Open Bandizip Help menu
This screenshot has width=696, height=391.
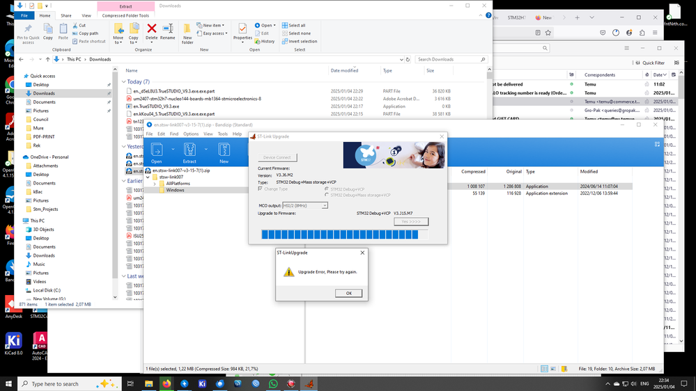click(x=238, y=134)
